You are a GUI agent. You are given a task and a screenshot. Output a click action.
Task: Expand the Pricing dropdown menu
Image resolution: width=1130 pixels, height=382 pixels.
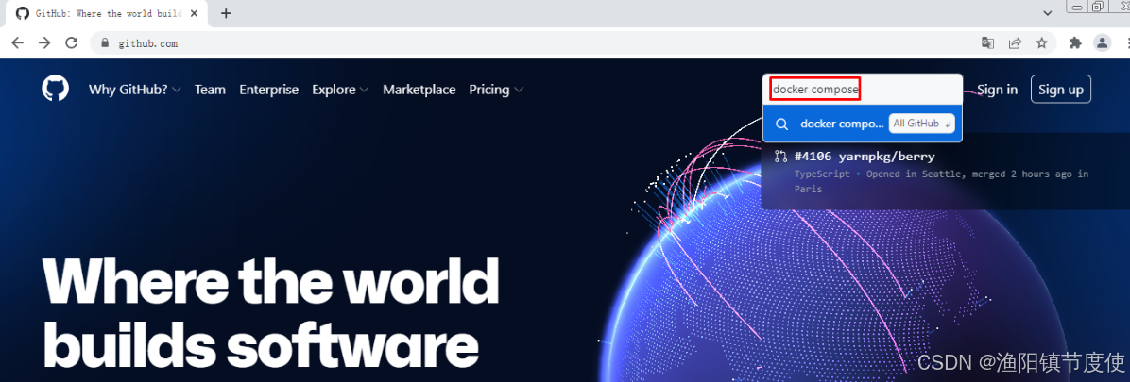[496, 90]
